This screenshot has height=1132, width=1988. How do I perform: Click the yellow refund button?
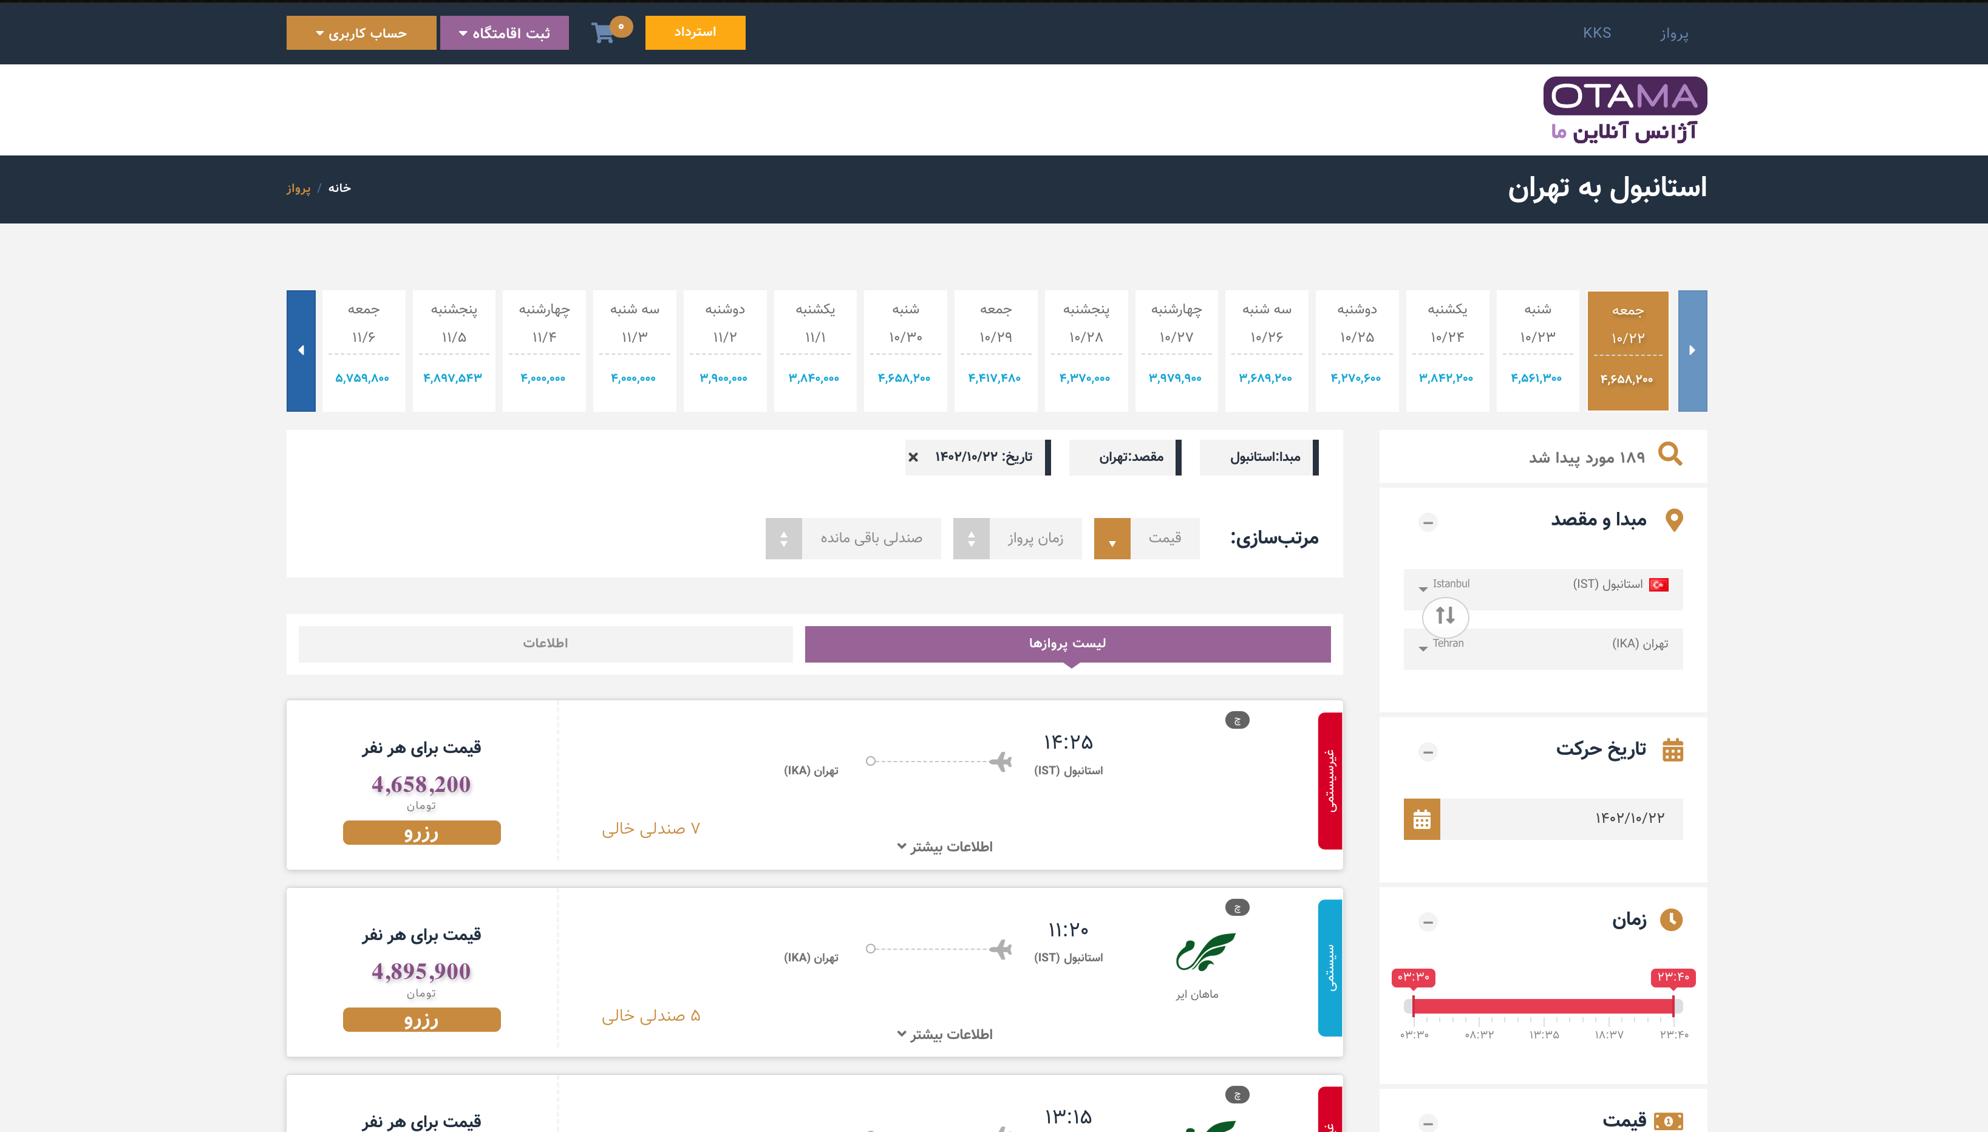coord(695,33)
